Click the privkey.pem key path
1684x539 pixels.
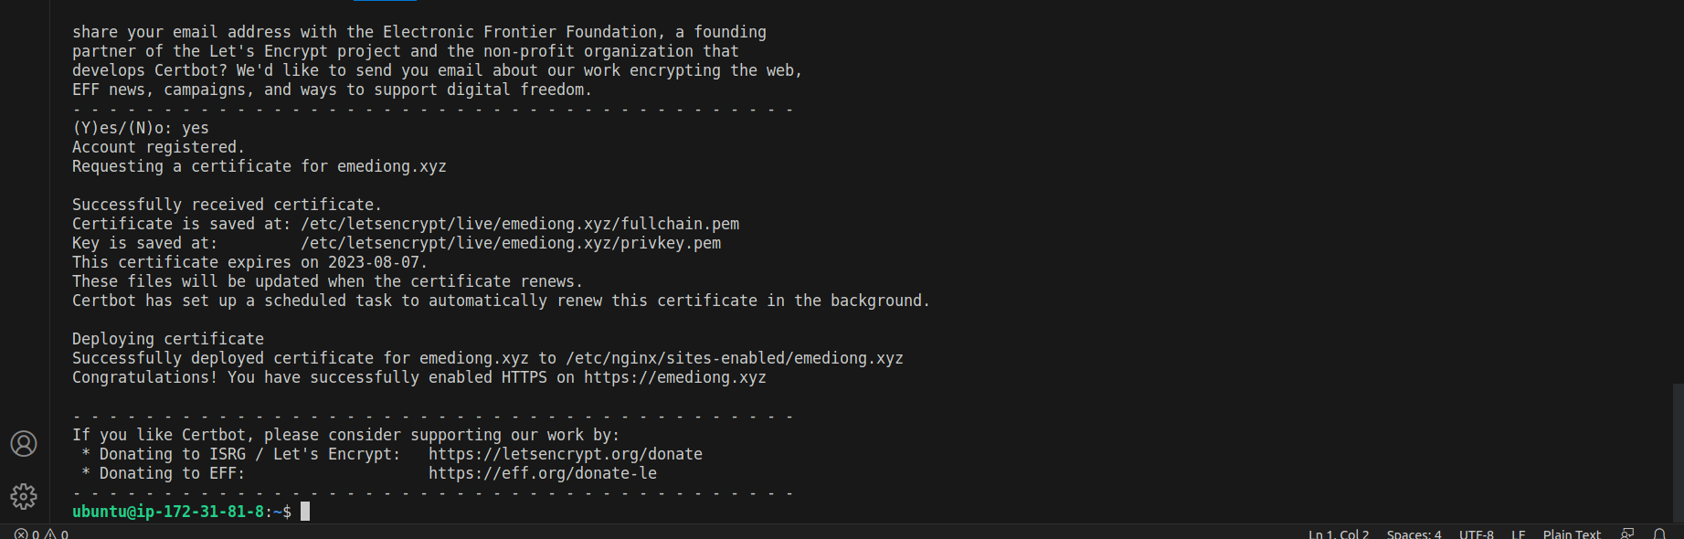(x=510, y=243)
